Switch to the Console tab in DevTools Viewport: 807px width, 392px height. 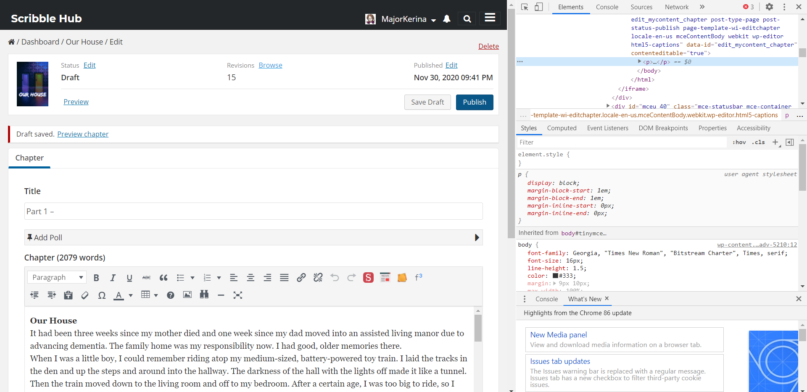pyautogui.click(x=607, y=7)
